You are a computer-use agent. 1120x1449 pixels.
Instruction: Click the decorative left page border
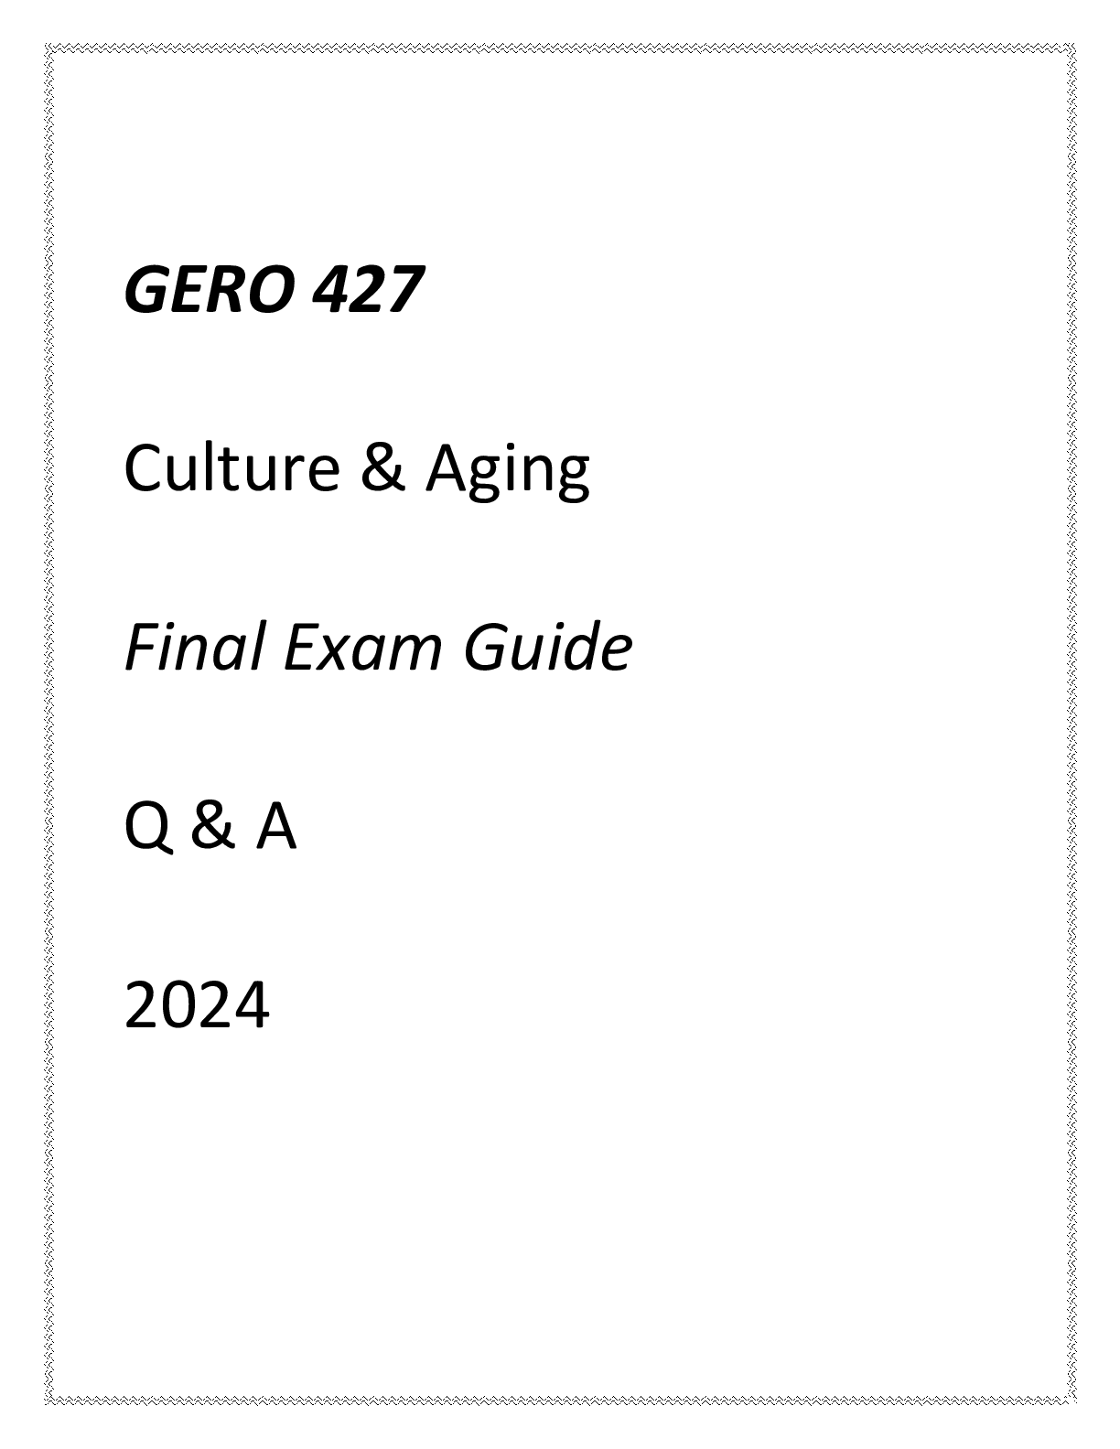point(49,724)
